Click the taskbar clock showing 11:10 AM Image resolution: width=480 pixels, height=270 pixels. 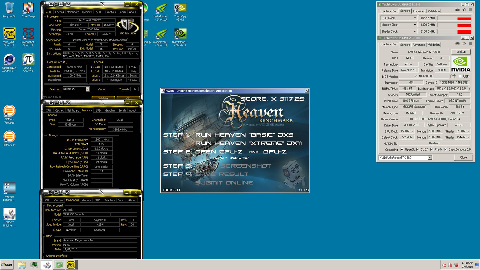pos(467,265)
